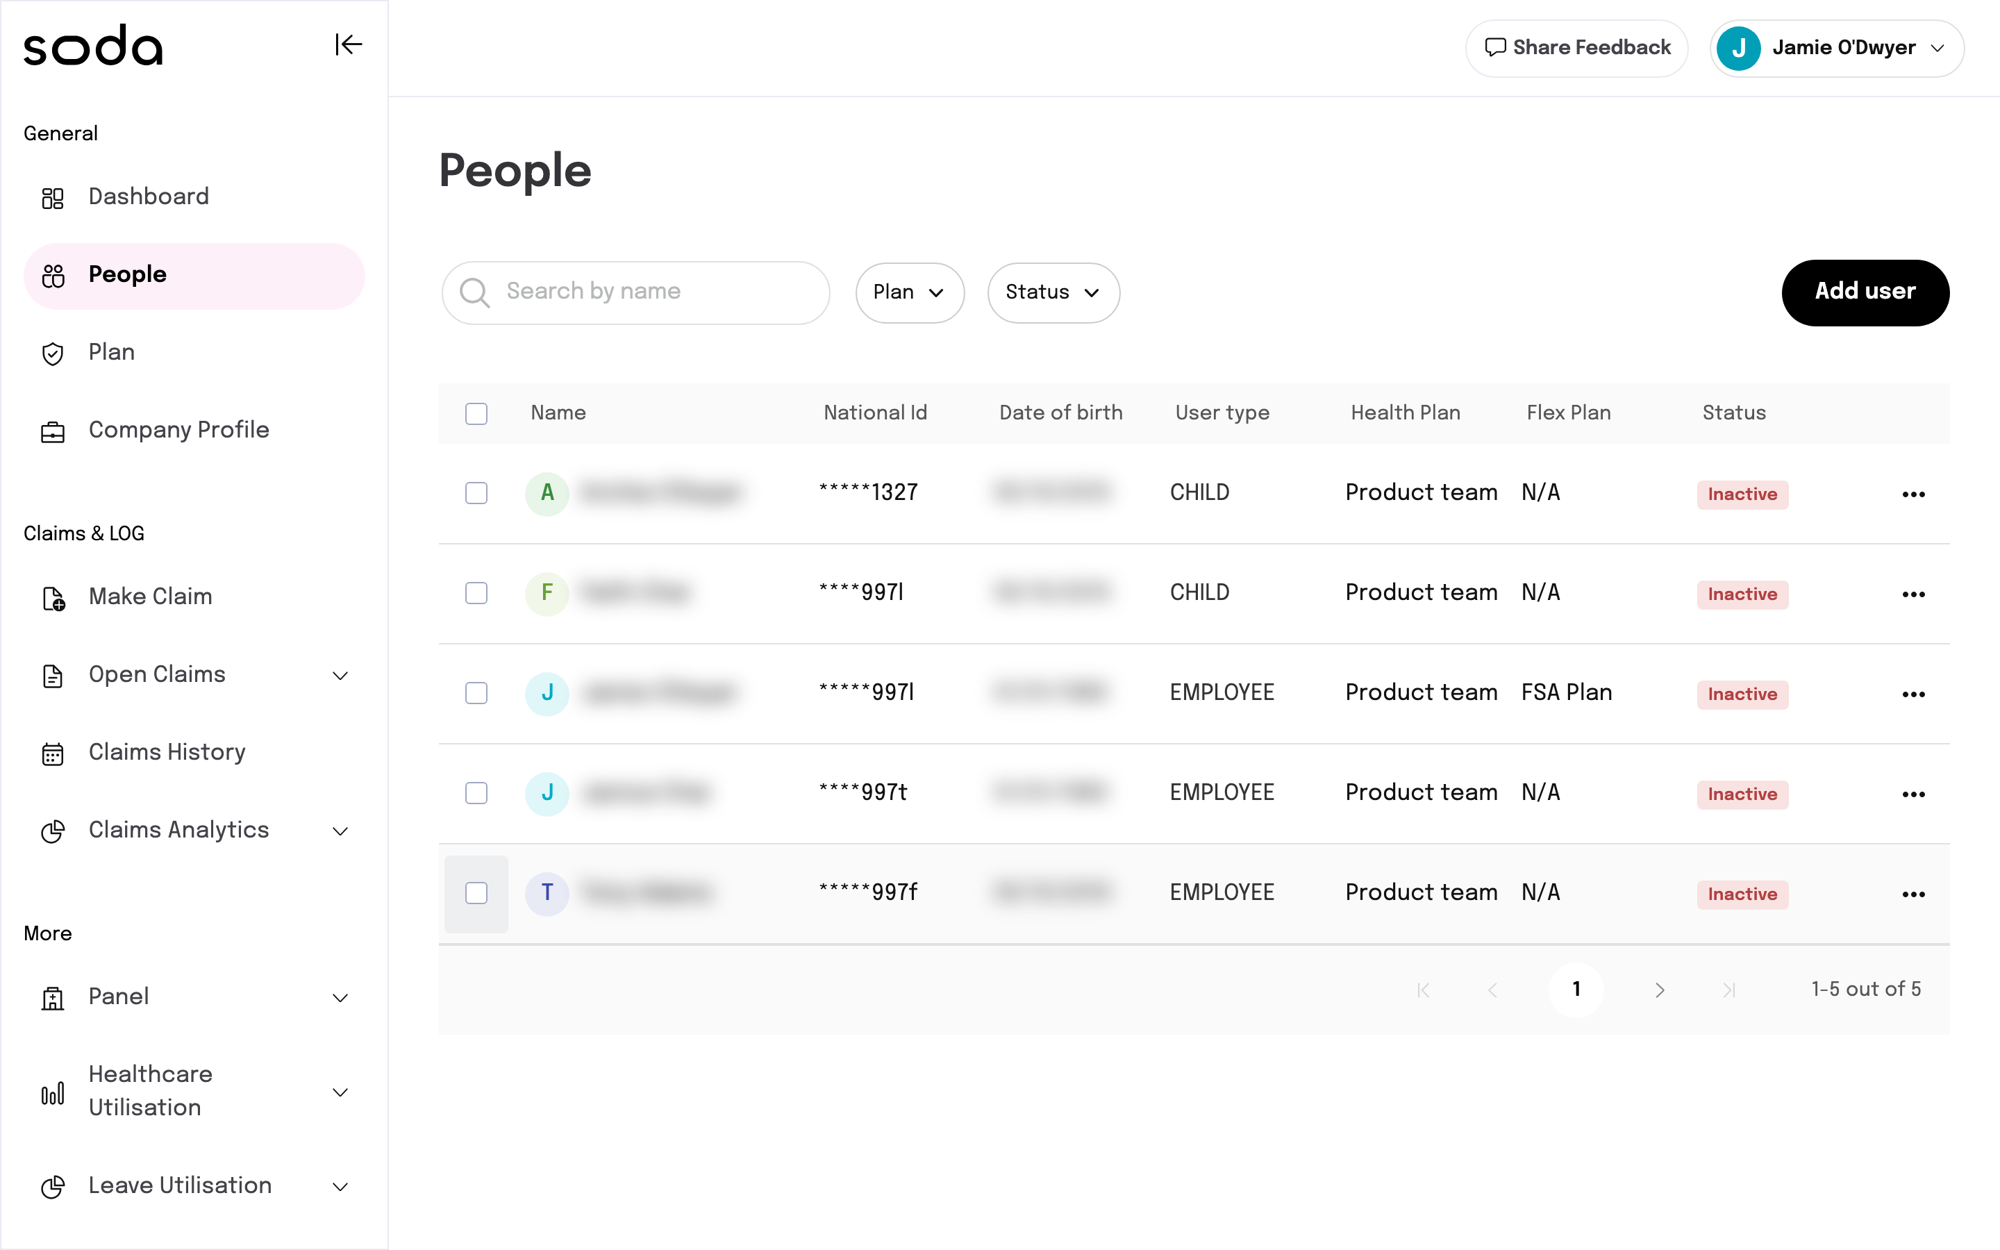2000x1250 pixels.
Task: Click the Claims Analytics pie chart icon
Action: pyautogui.click(x=53, y=831)
